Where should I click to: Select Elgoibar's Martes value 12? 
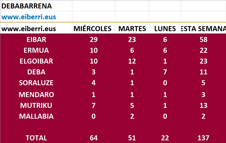pyautogui.click(x=132, y=61)
